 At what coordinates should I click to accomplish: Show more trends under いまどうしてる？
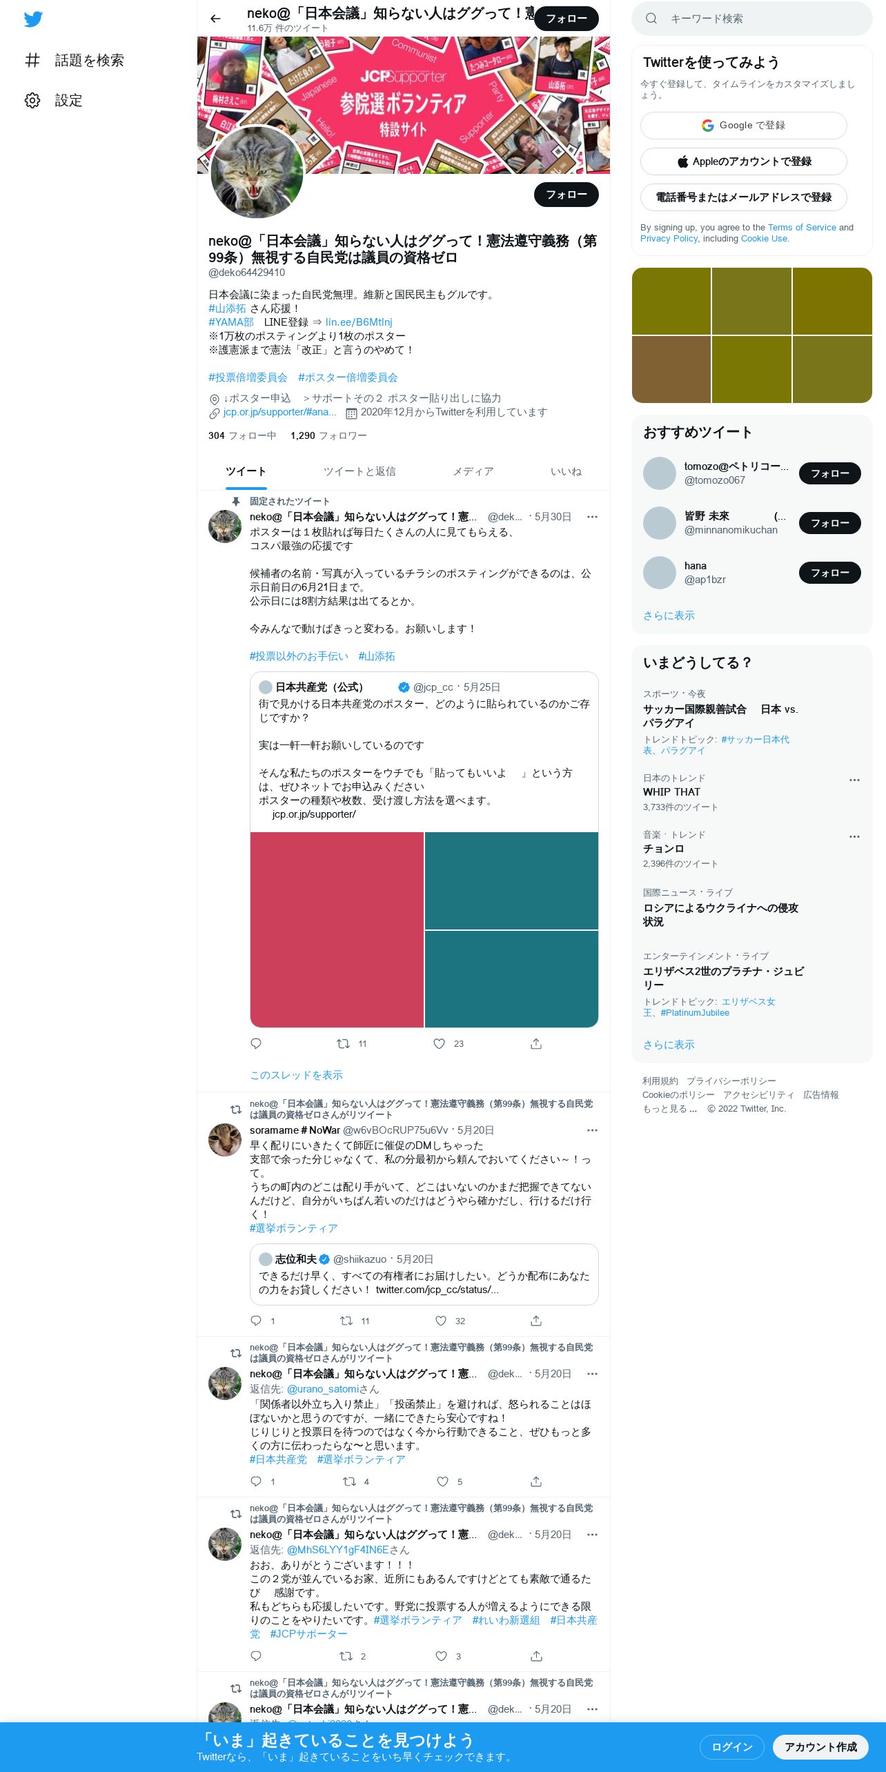click(669, 1045)
